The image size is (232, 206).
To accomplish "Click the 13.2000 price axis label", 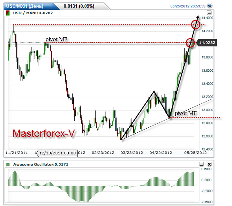I will click(207, 97).
